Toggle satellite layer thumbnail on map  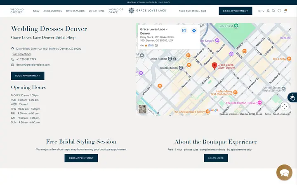point(142,109)
